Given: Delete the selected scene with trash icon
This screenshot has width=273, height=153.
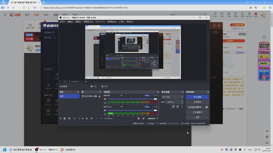Looking at the screenshot, I should point(65,118).
